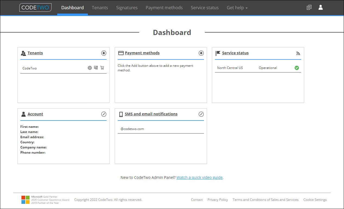The image size is (344, 209).
Task: Click the First name label
Action: coord(30,127)
